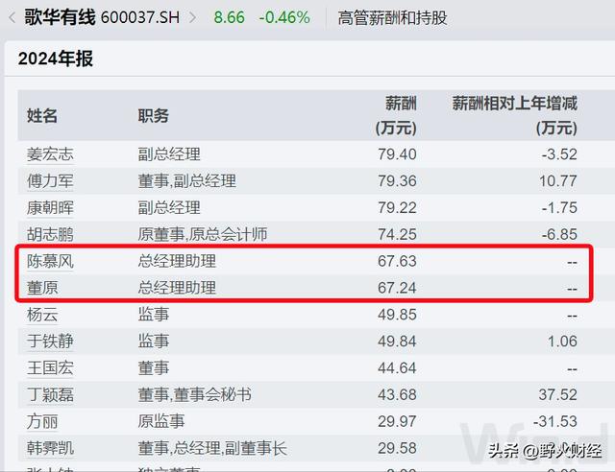Viewport: 615px width, 472px height.
Task: Click the stock price 8.66
Action: (229, 17)
